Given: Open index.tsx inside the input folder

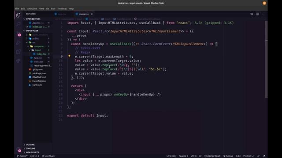Looking at the screenshot, I should pos(41,54).
